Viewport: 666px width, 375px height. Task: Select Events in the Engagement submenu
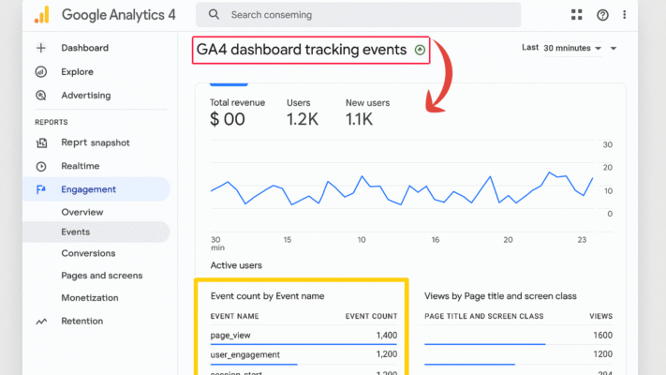tap(76, 232)
